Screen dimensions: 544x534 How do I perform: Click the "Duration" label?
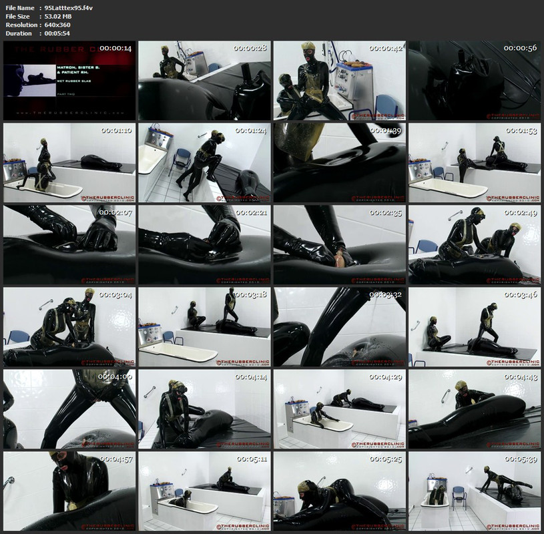click(19, 33)
